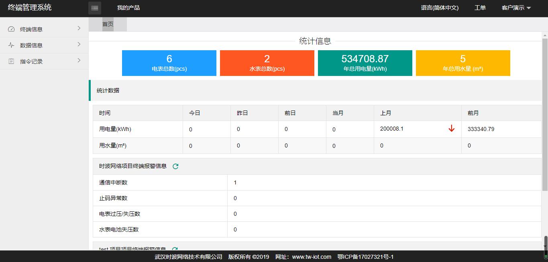This screenshot has height=262, width=548.
Task: Open the 语言(简体中文) language selector
Action: pos(440,8)
